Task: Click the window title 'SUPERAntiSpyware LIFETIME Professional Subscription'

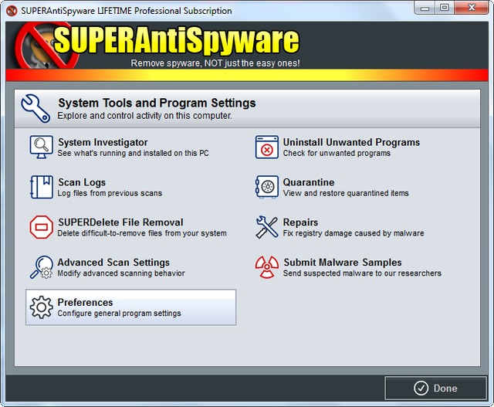Action: pos(127,11)
